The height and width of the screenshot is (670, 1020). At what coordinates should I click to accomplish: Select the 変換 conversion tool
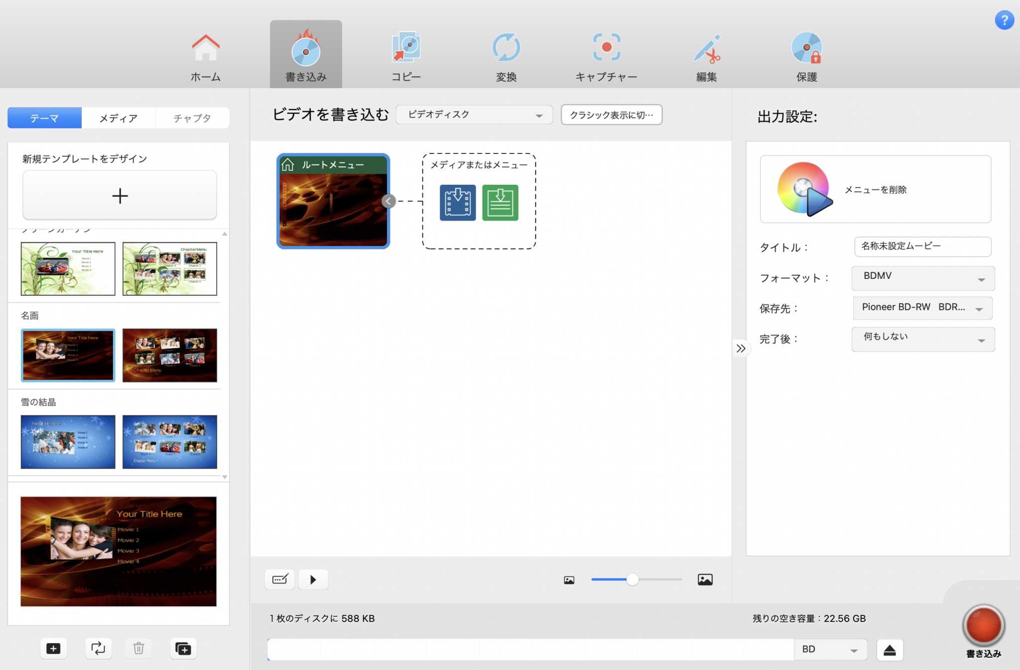(506, 55)
